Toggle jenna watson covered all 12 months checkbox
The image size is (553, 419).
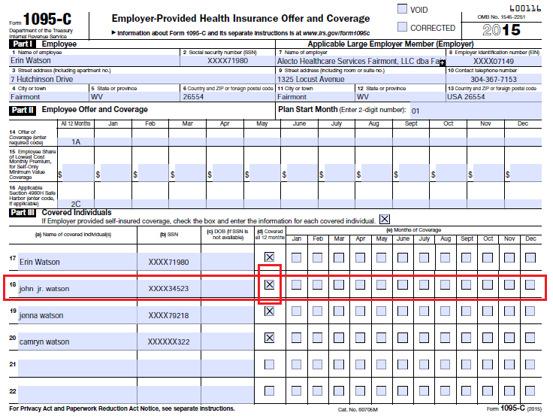tap(270, 311)
